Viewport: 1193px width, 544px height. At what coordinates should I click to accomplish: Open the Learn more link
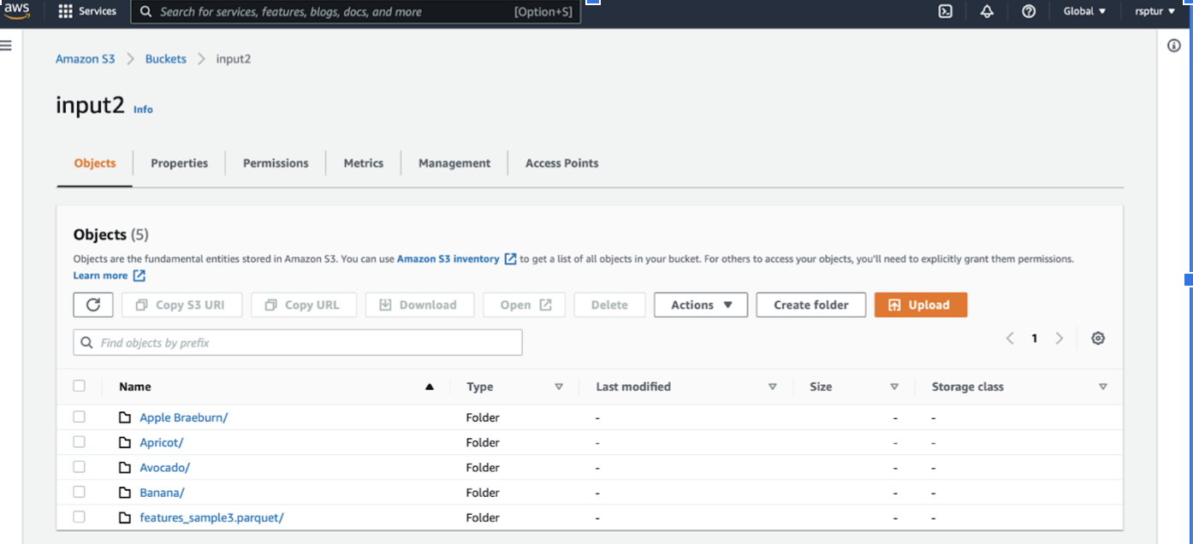[100, 275]
